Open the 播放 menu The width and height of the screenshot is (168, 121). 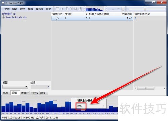(30, 9)
